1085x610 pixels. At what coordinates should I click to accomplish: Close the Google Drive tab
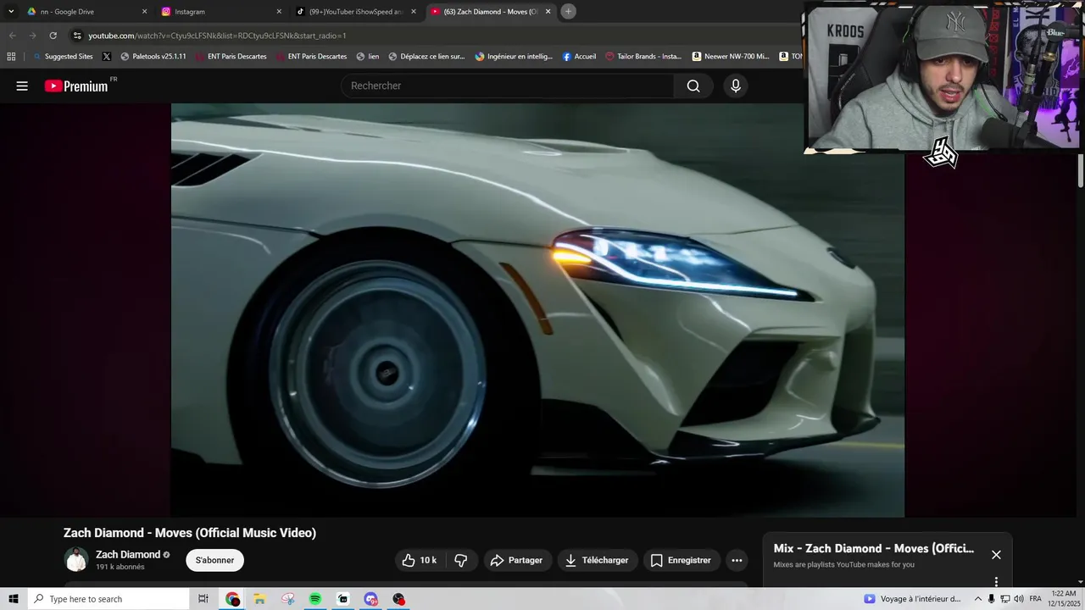[x=144, y=12]
